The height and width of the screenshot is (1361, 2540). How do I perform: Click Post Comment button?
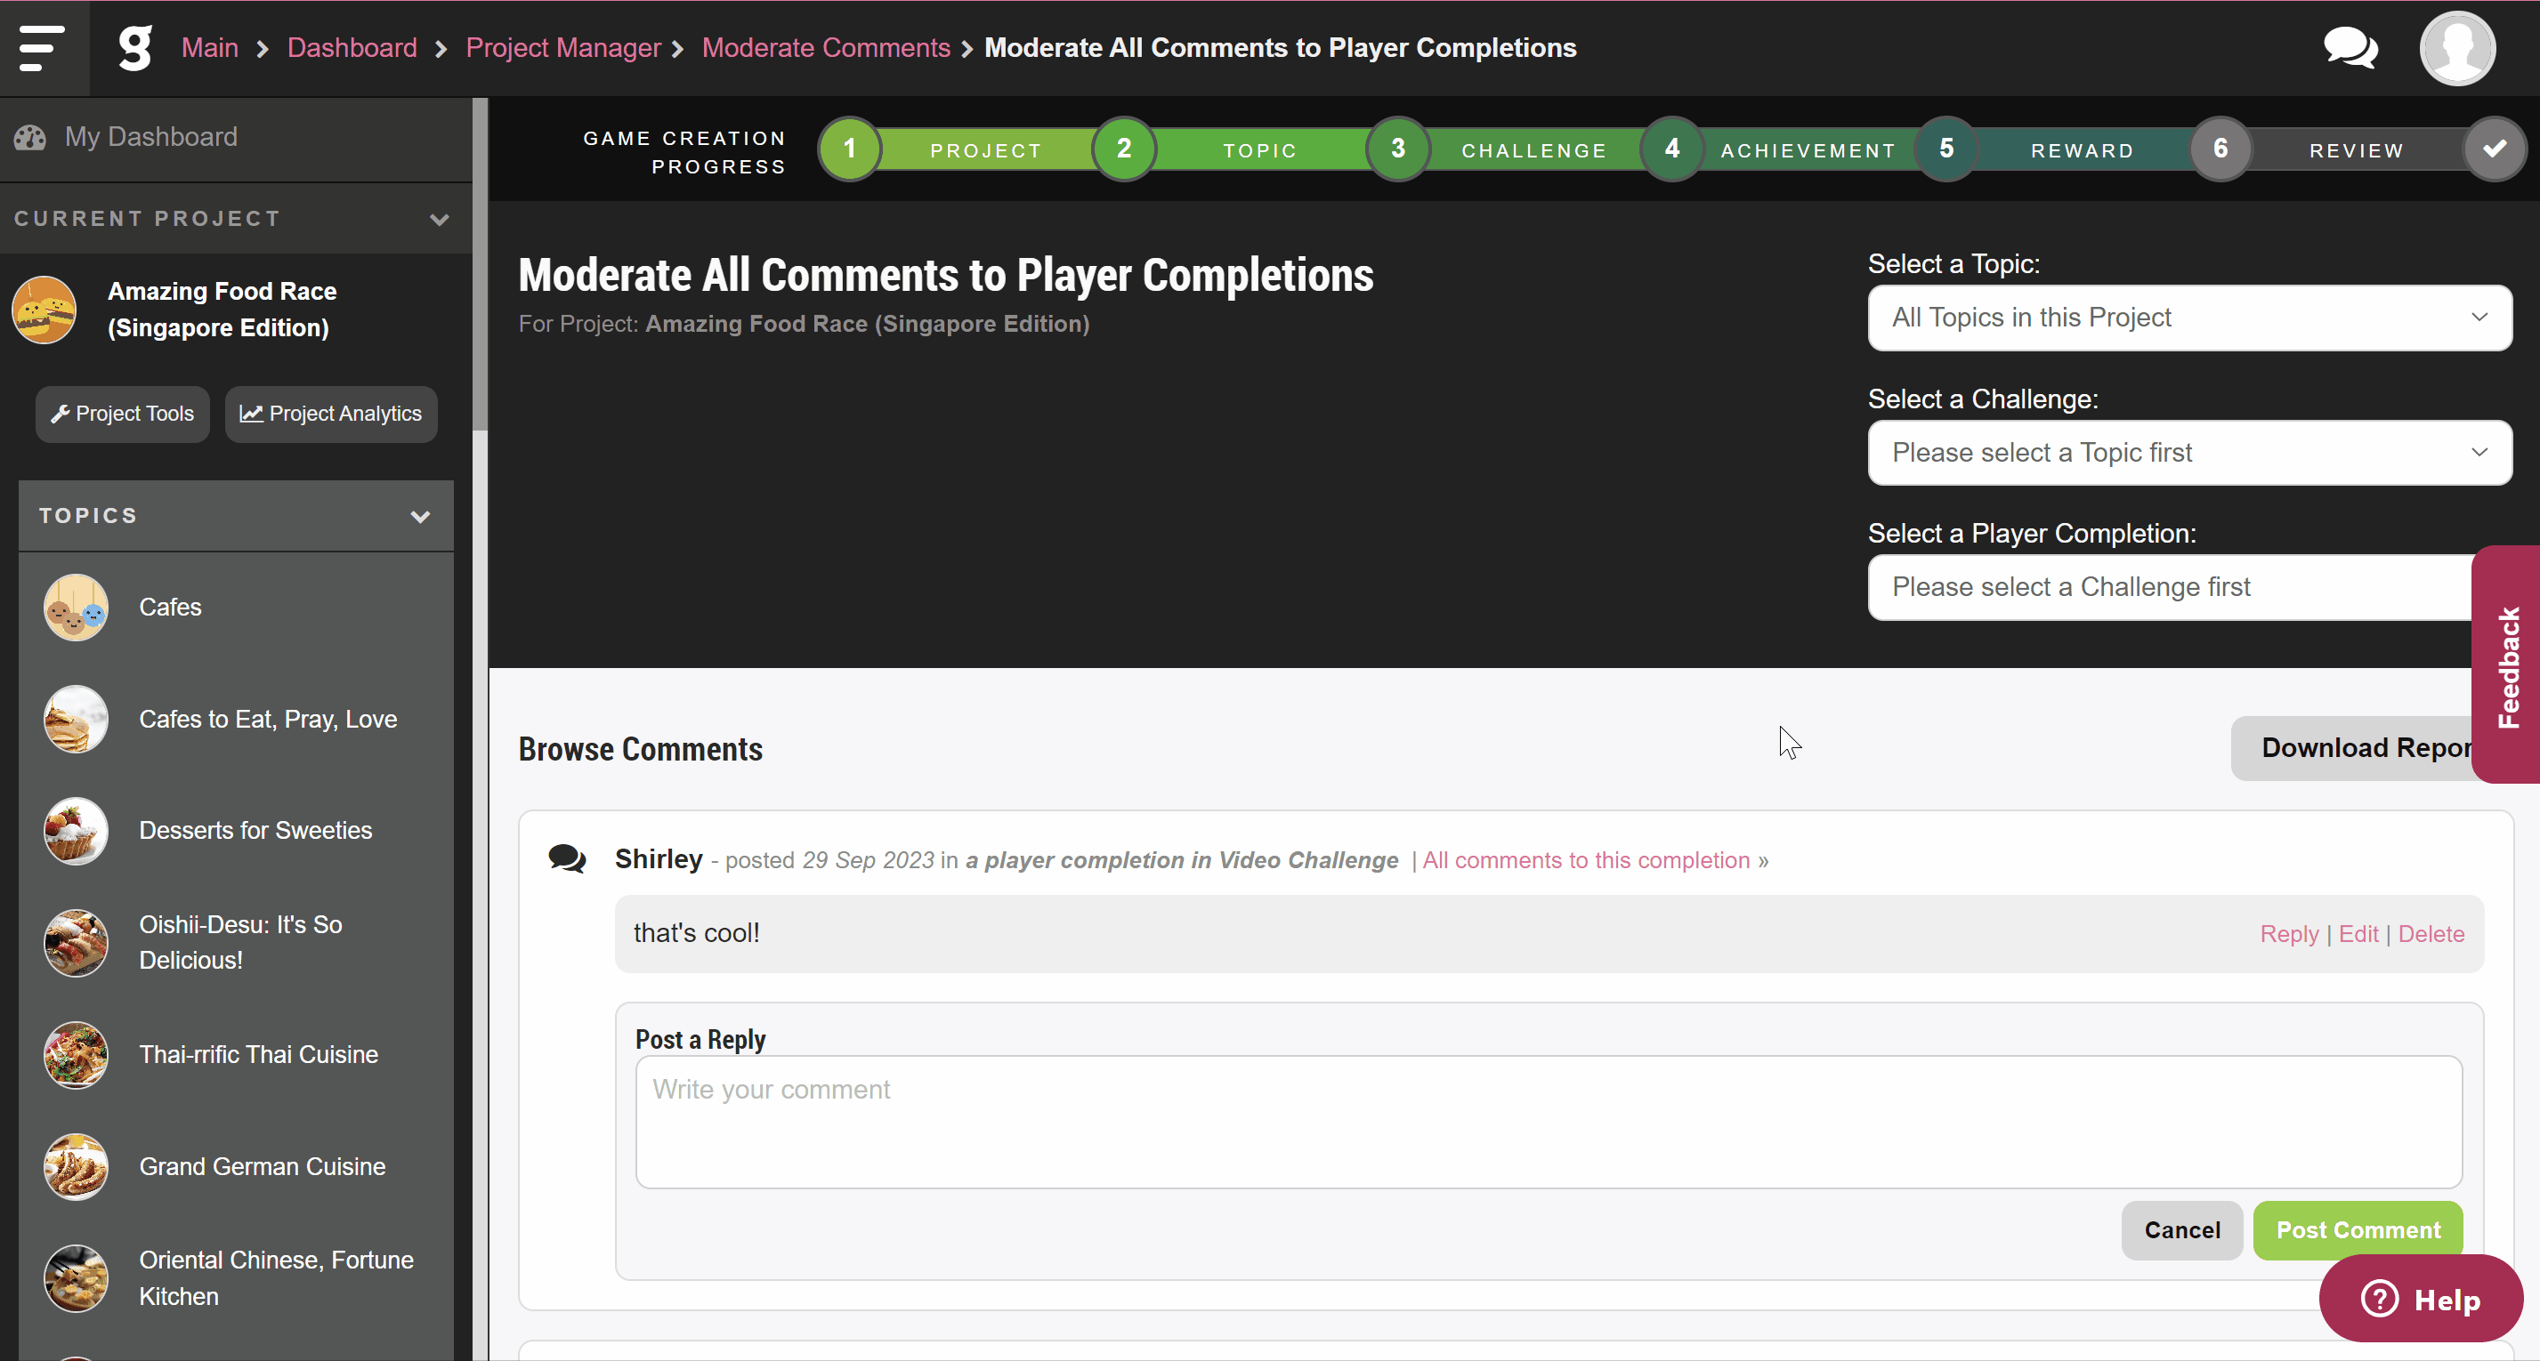(2358, 1230)
